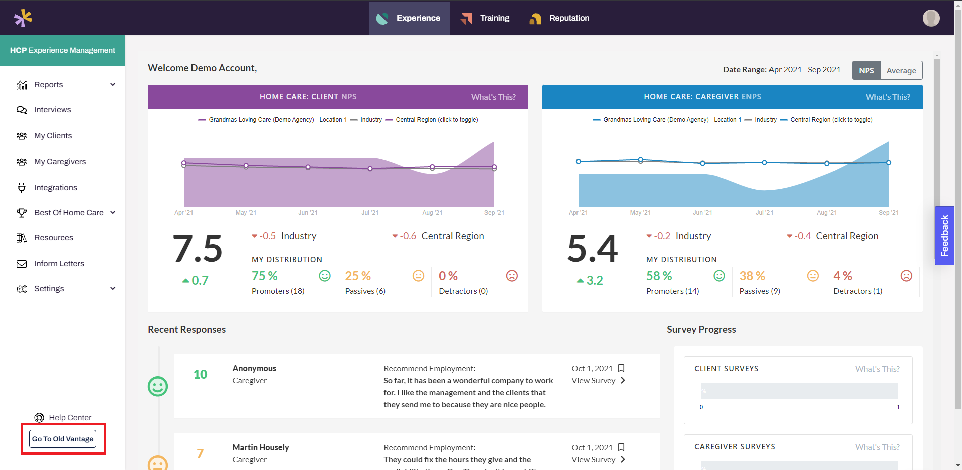
Task: Expand the Settings submenu
Action: coord(113,289)
